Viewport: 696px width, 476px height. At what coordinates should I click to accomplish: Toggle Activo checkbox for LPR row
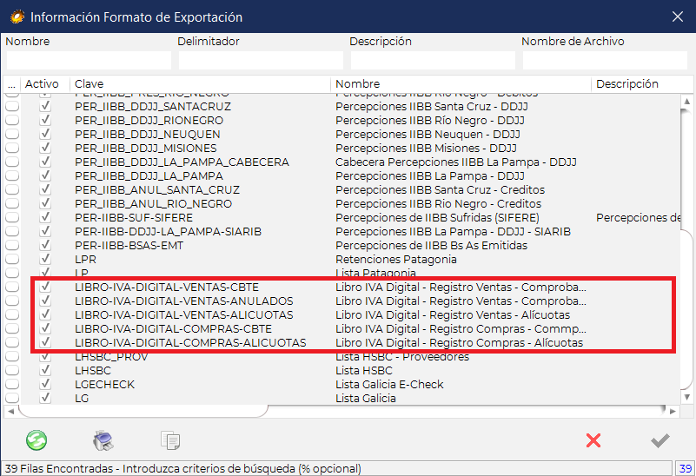click(x=45, y=259)
